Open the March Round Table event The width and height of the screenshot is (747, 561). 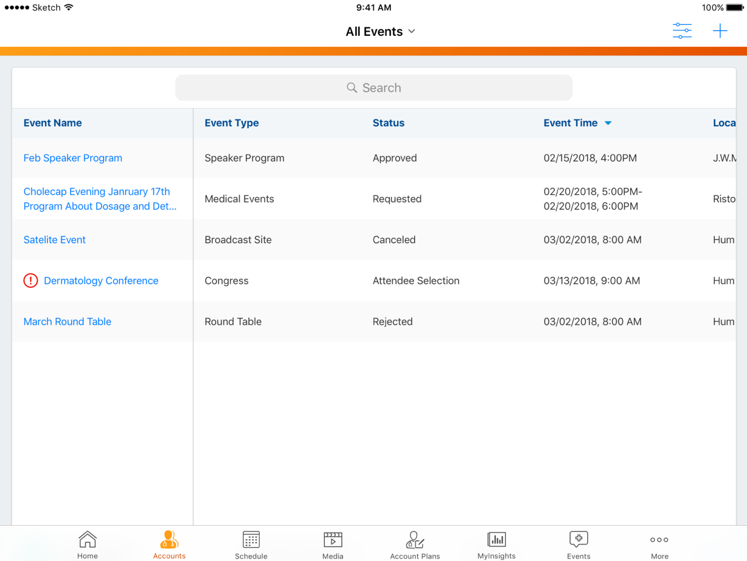click(x=67, y=322)
